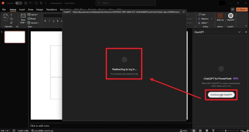Open the Undo history dropdown arrow

[33, 3]
